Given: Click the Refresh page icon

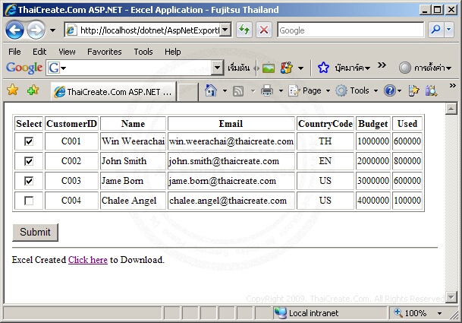Looking at the screenshot, I should tap(244, 30).
